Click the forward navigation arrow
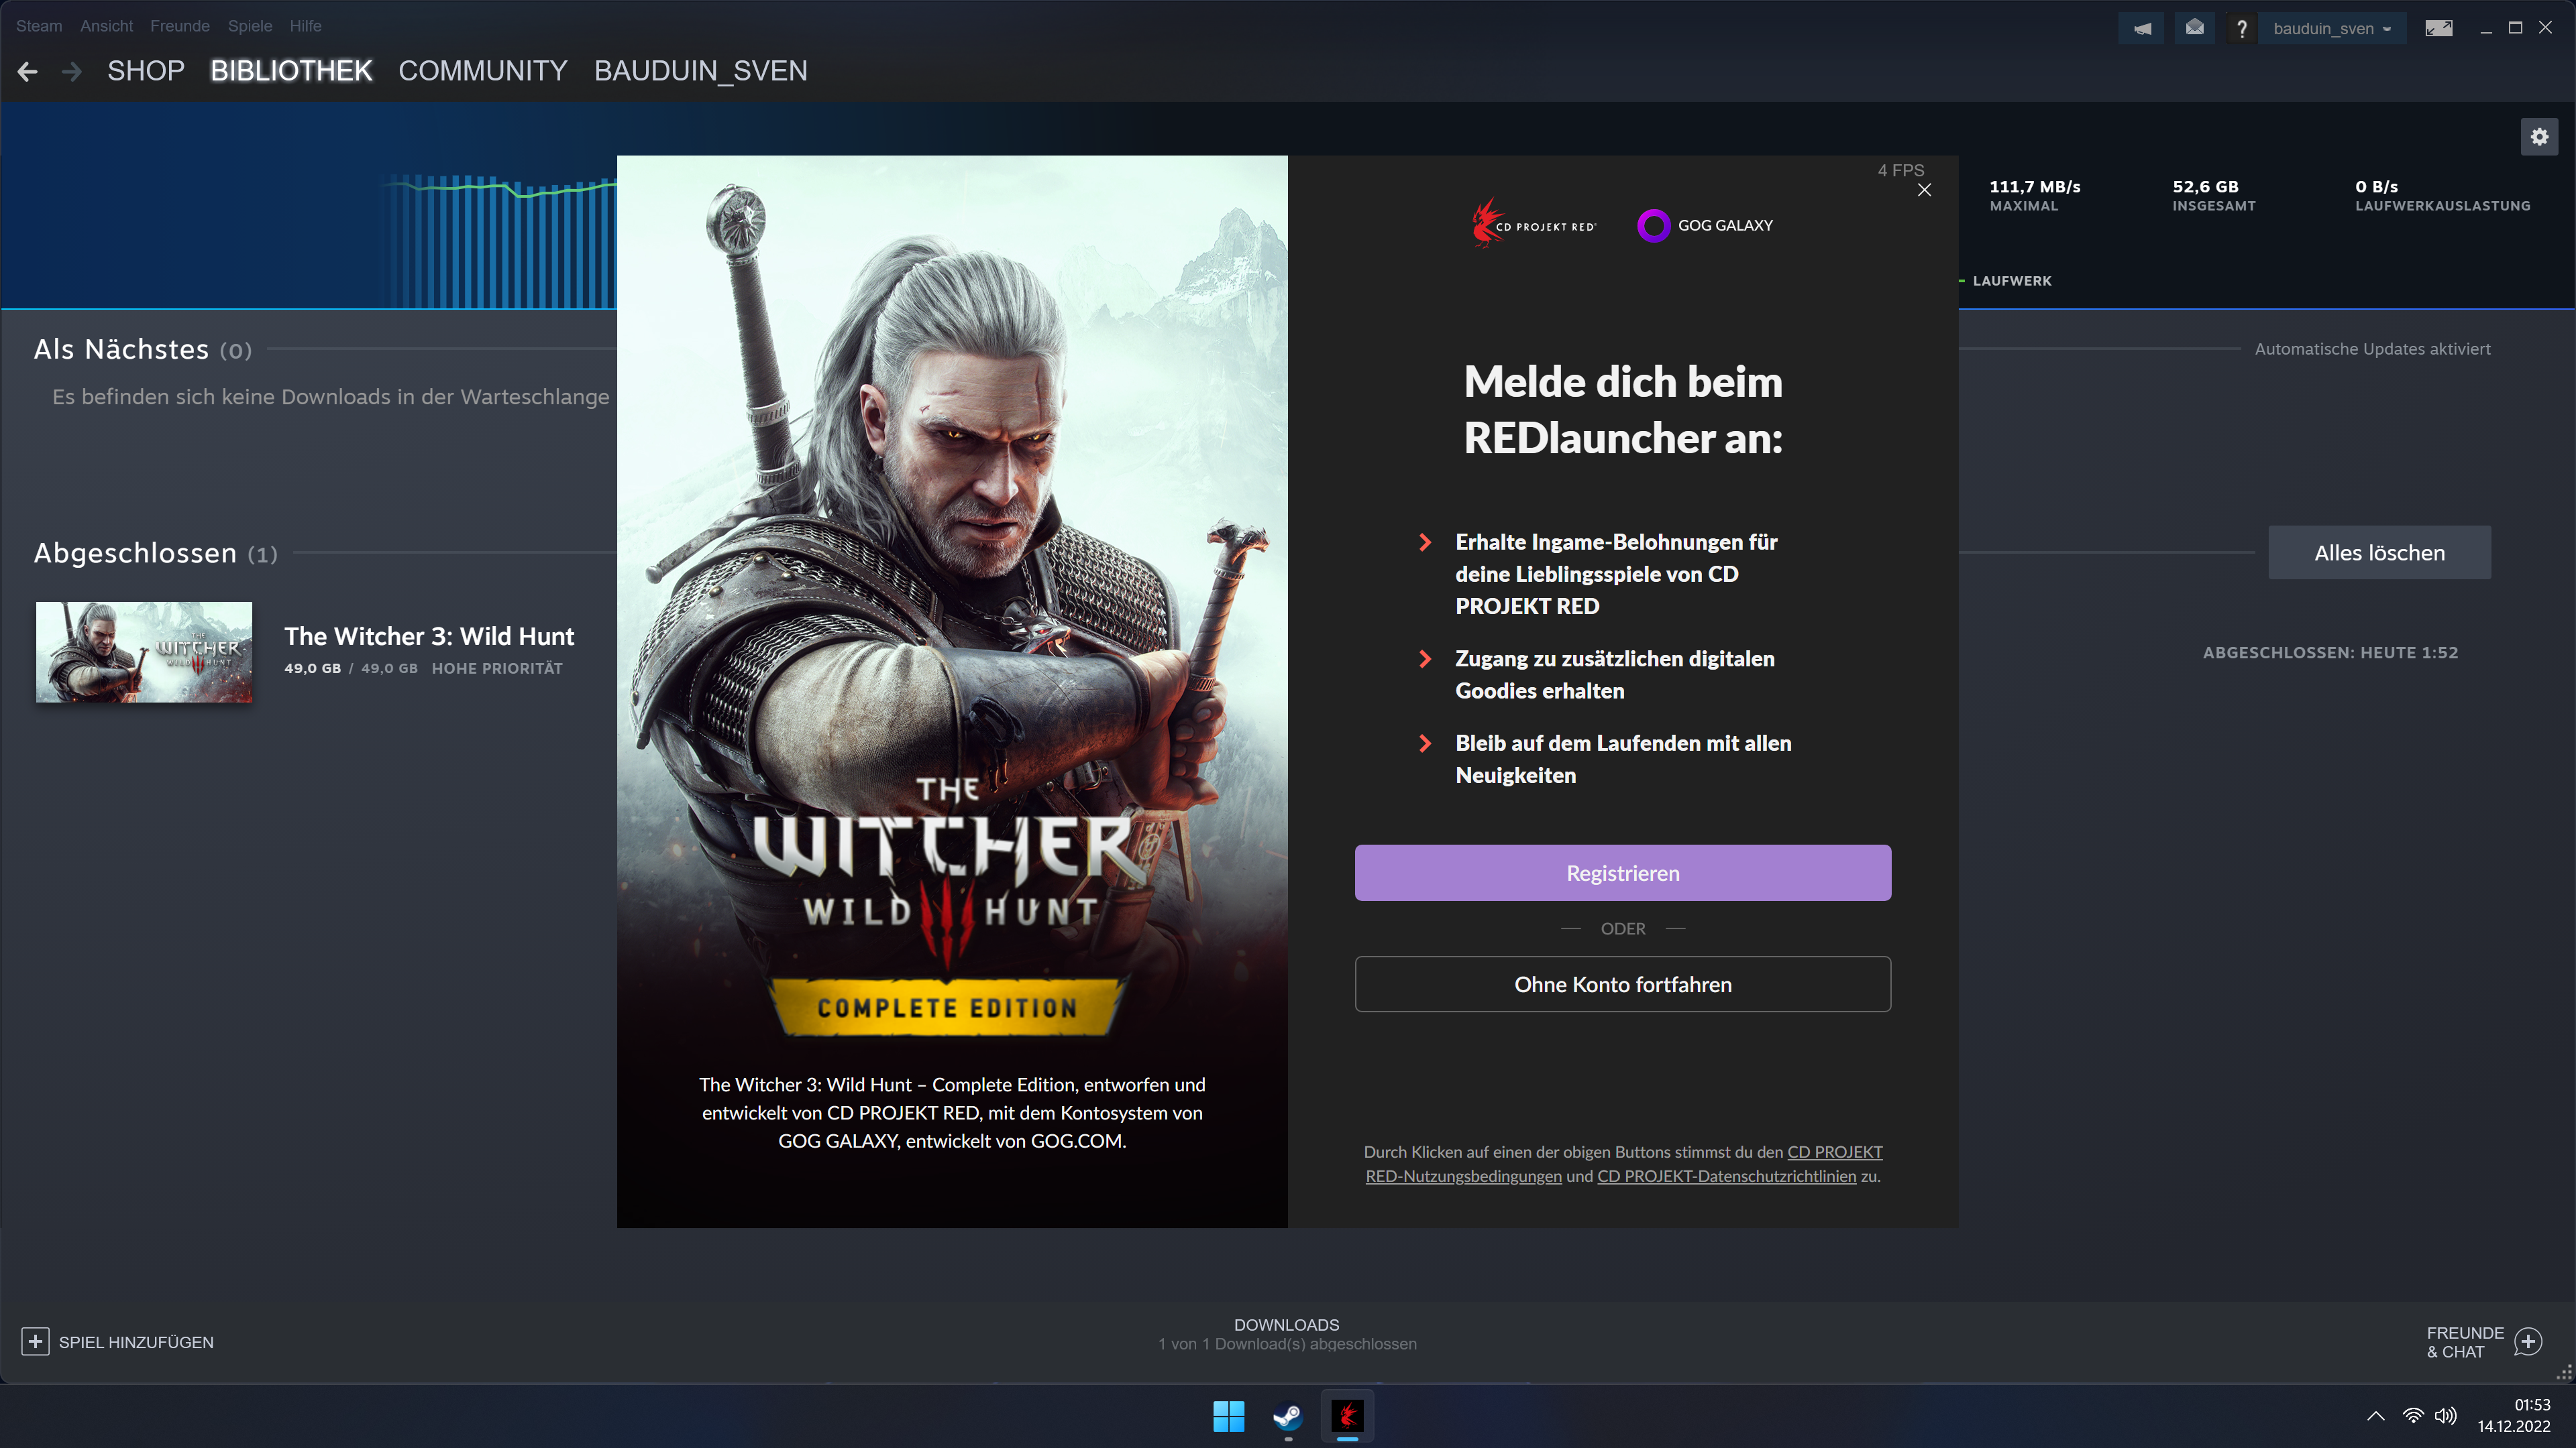This screenshot has width=2576, height=1448. click(x=71, y=71)
